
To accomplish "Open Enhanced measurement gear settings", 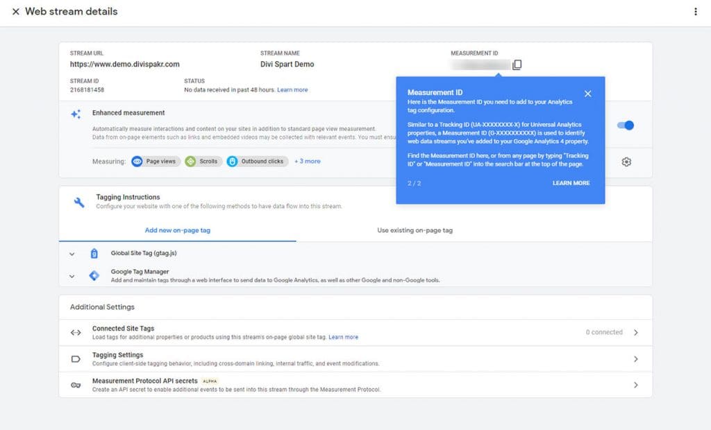I will pyautogui.click(x=626, y=162).
